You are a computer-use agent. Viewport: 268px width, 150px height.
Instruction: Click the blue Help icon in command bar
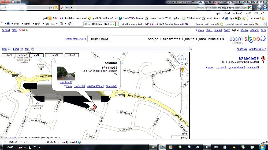[x=8, y=24]
